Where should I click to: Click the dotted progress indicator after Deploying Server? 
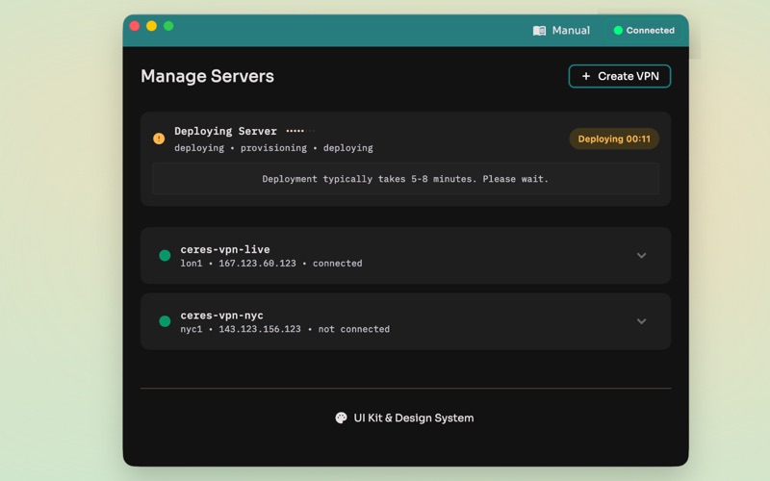(x=300, y=131)
